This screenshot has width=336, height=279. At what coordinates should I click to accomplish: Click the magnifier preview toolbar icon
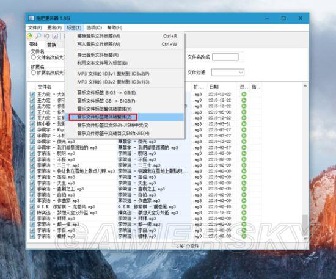coord(38,36)
